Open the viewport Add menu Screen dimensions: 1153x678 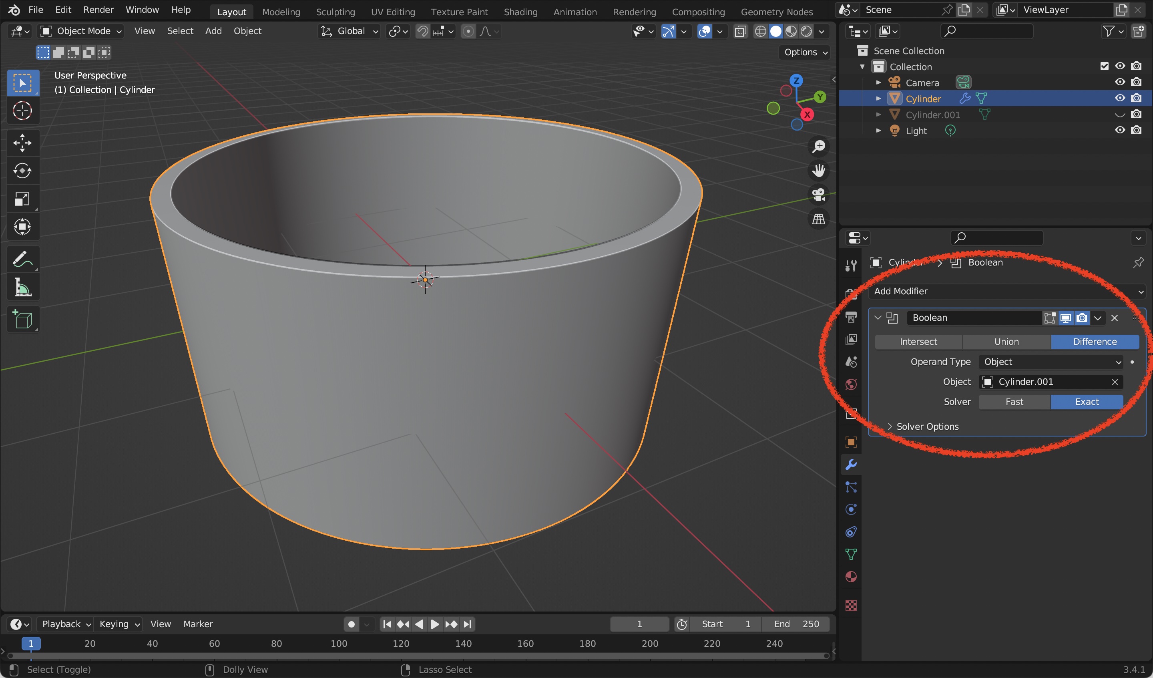tap(213, 31)
